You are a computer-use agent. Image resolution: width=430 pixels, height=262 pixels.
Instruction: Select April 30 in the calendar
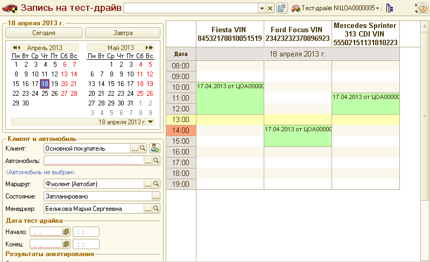tap(25, 103)
